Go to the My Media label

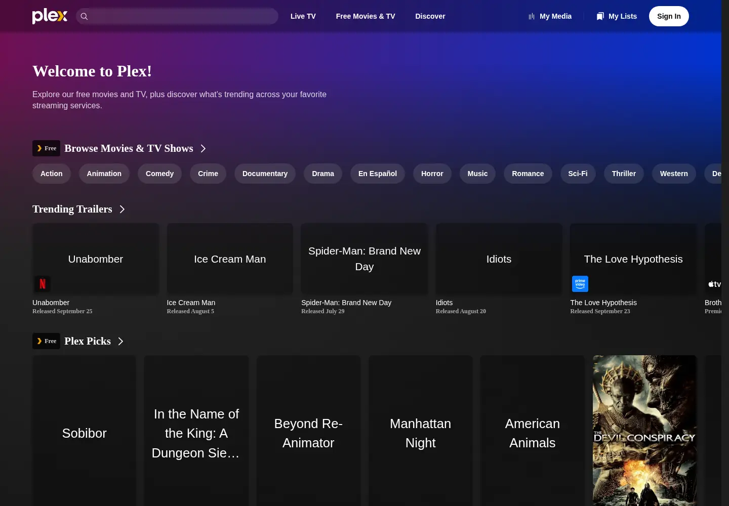point(555,16)
